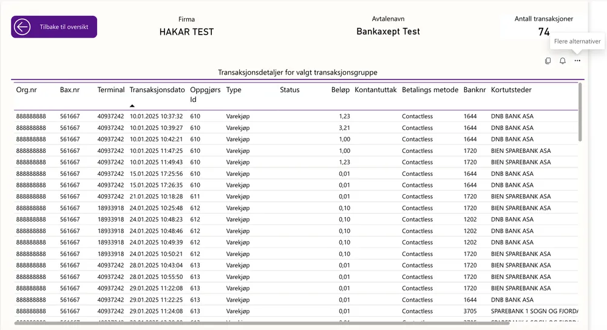The image size is (607, 330).
Task: Click the Kontantuttak column header
Action: tap(375, 90)
